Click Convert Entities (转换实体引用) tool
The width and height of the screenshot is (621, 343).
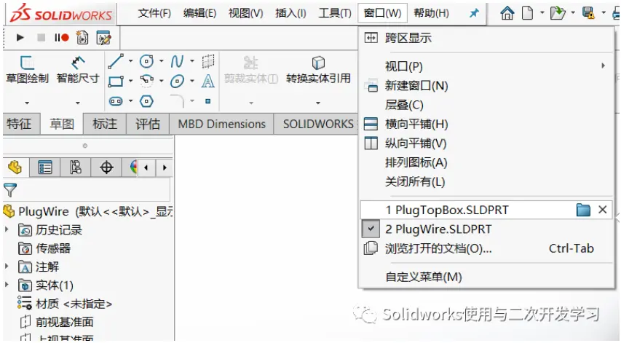[318, 69]
